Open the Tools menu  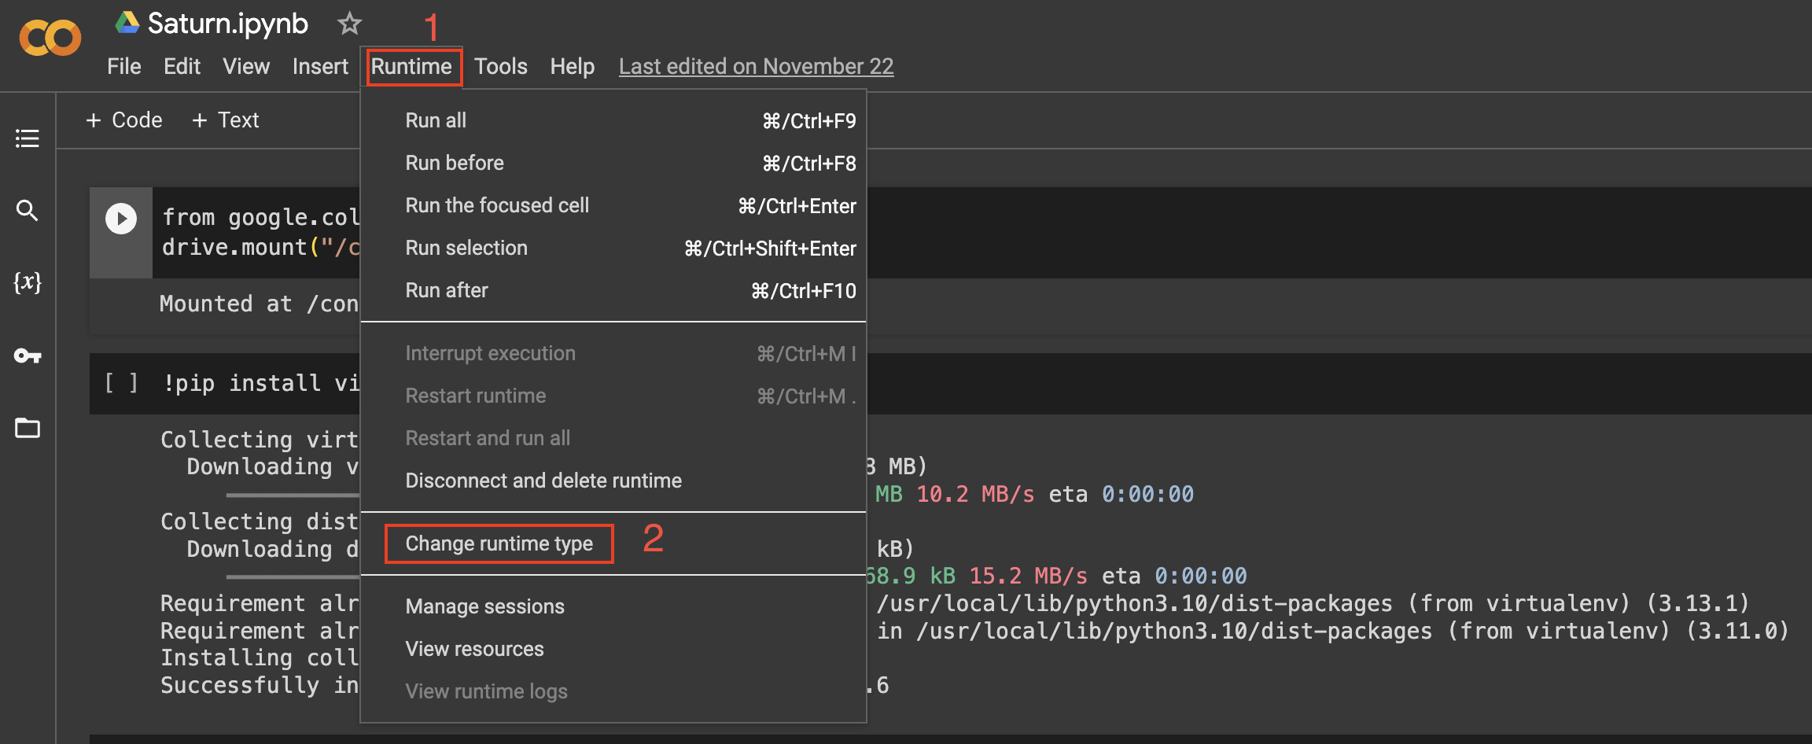coord(500,66)
